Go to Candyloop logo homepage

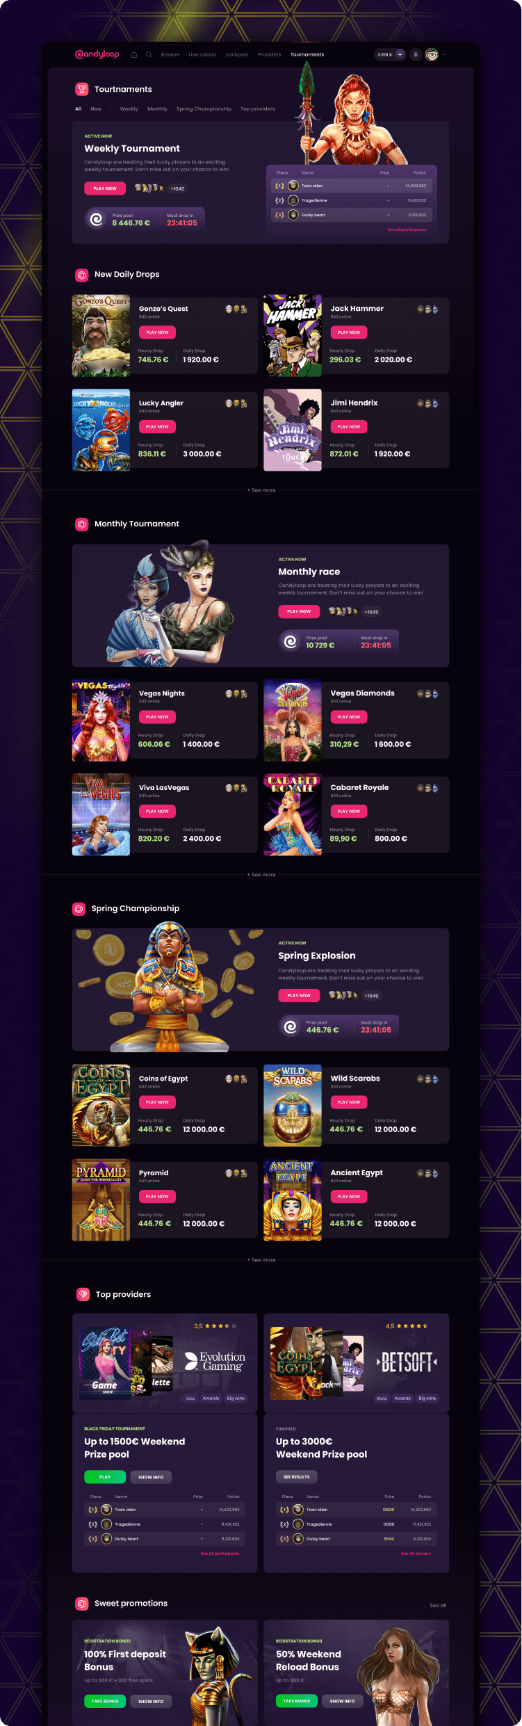coord(97,54)
